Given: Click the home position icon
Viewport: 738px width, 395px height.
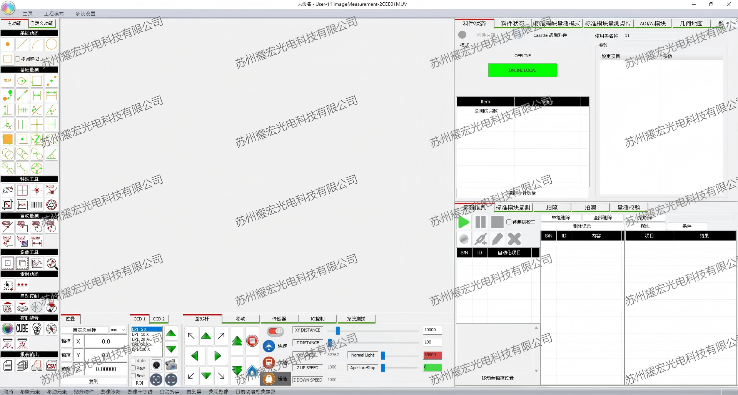Looking at the screenshot, I should pyautogui.click(x=252, y=371).
